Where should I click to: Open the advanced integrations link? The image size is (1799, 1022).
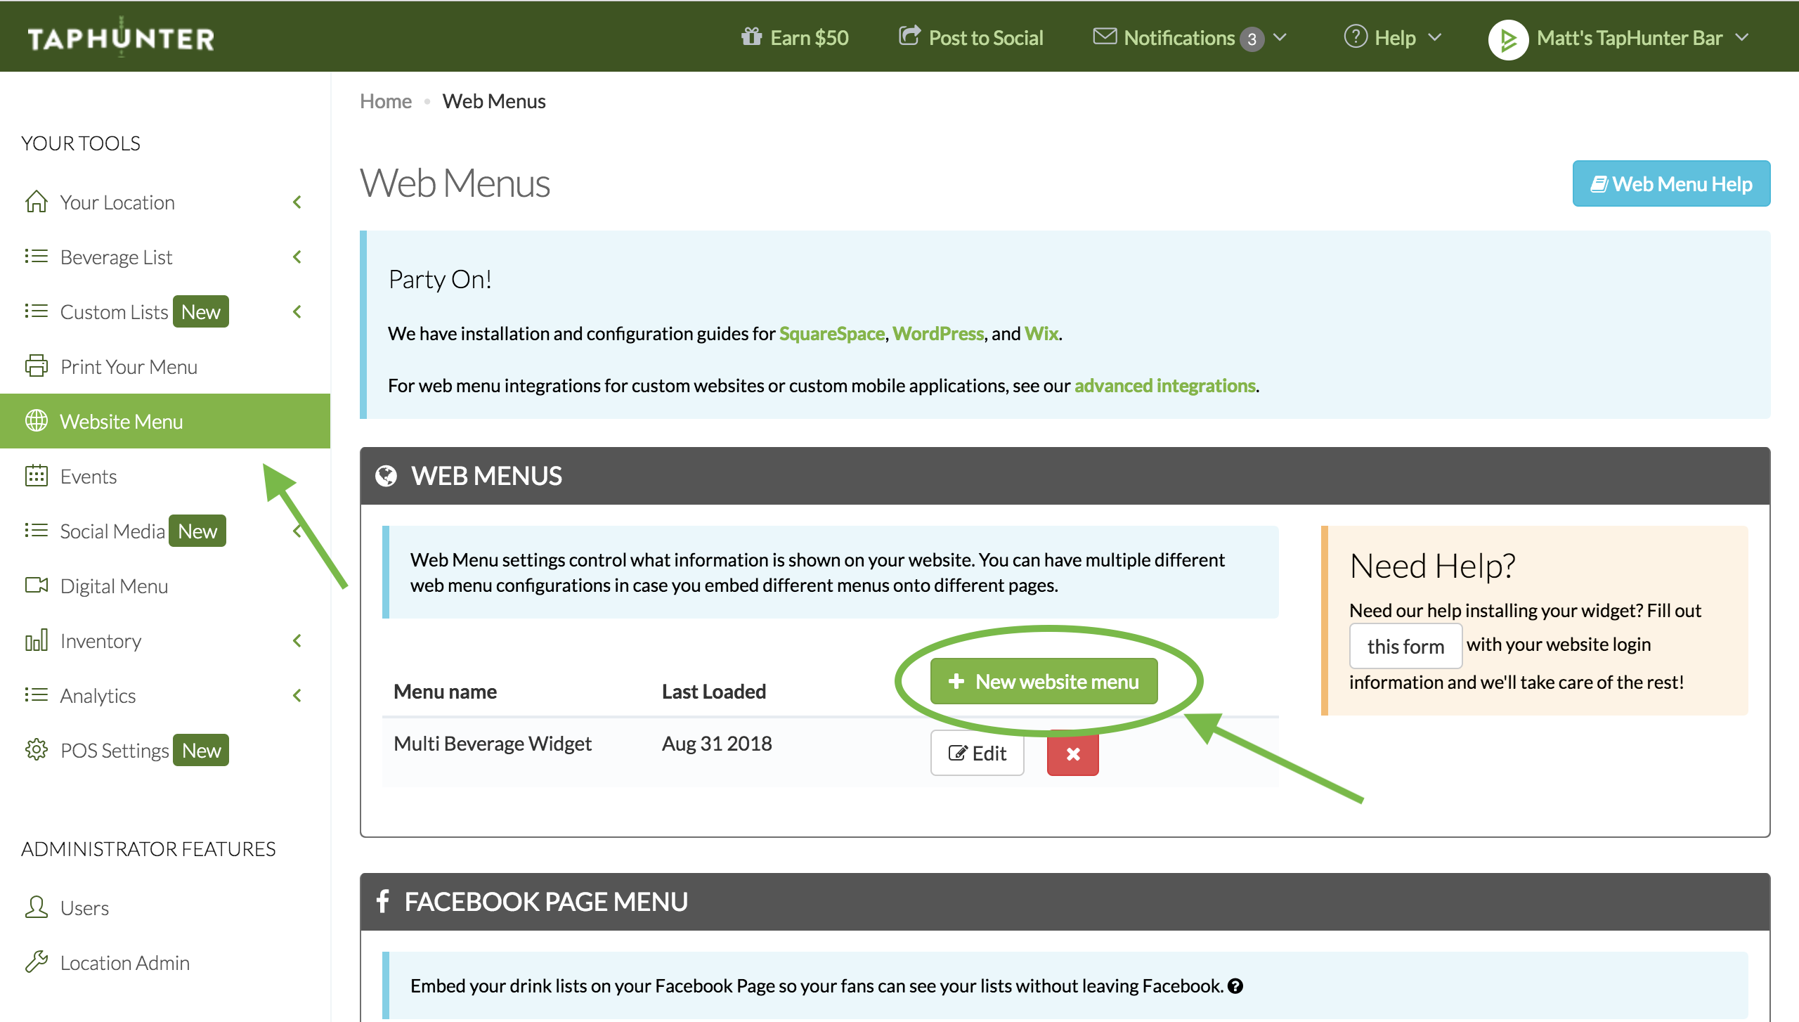pyautogui.click(x=1164, y=385)
